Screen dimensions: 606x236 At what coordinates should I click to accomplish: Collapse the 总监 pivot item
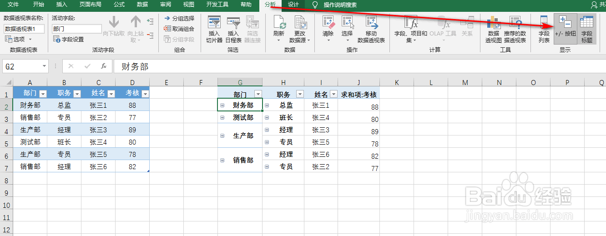pos(267,105)
